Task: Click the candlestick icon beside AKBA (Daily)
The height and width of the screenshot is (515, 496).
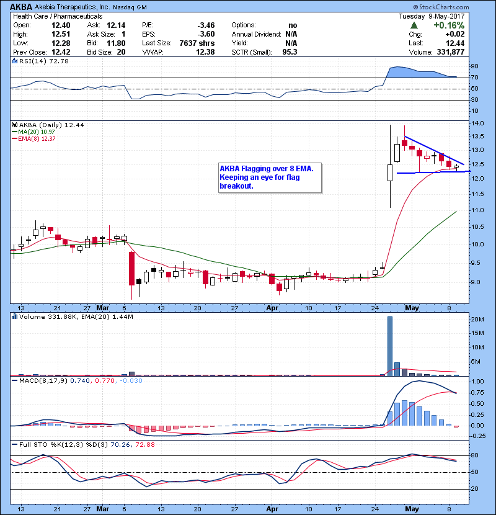Action: pyautogui.click(x=14, y=125)
